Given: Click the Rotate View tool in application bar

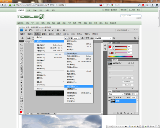Looking at the screenshot, I should coord(53,30).
